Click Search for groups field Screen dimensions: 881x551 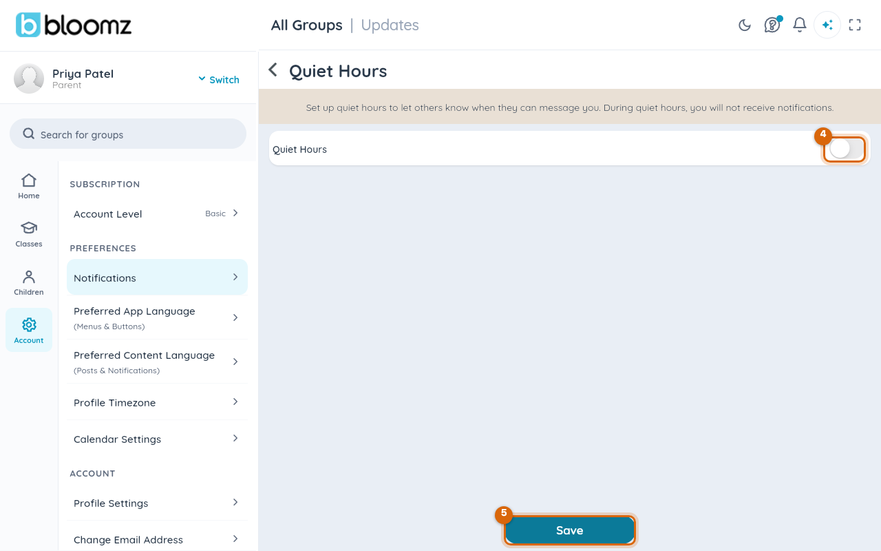coord(128,134)
